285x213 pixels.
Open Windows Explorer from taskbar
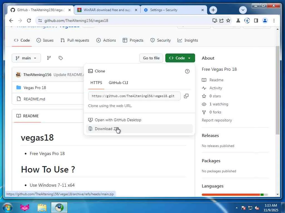(42, 207)
